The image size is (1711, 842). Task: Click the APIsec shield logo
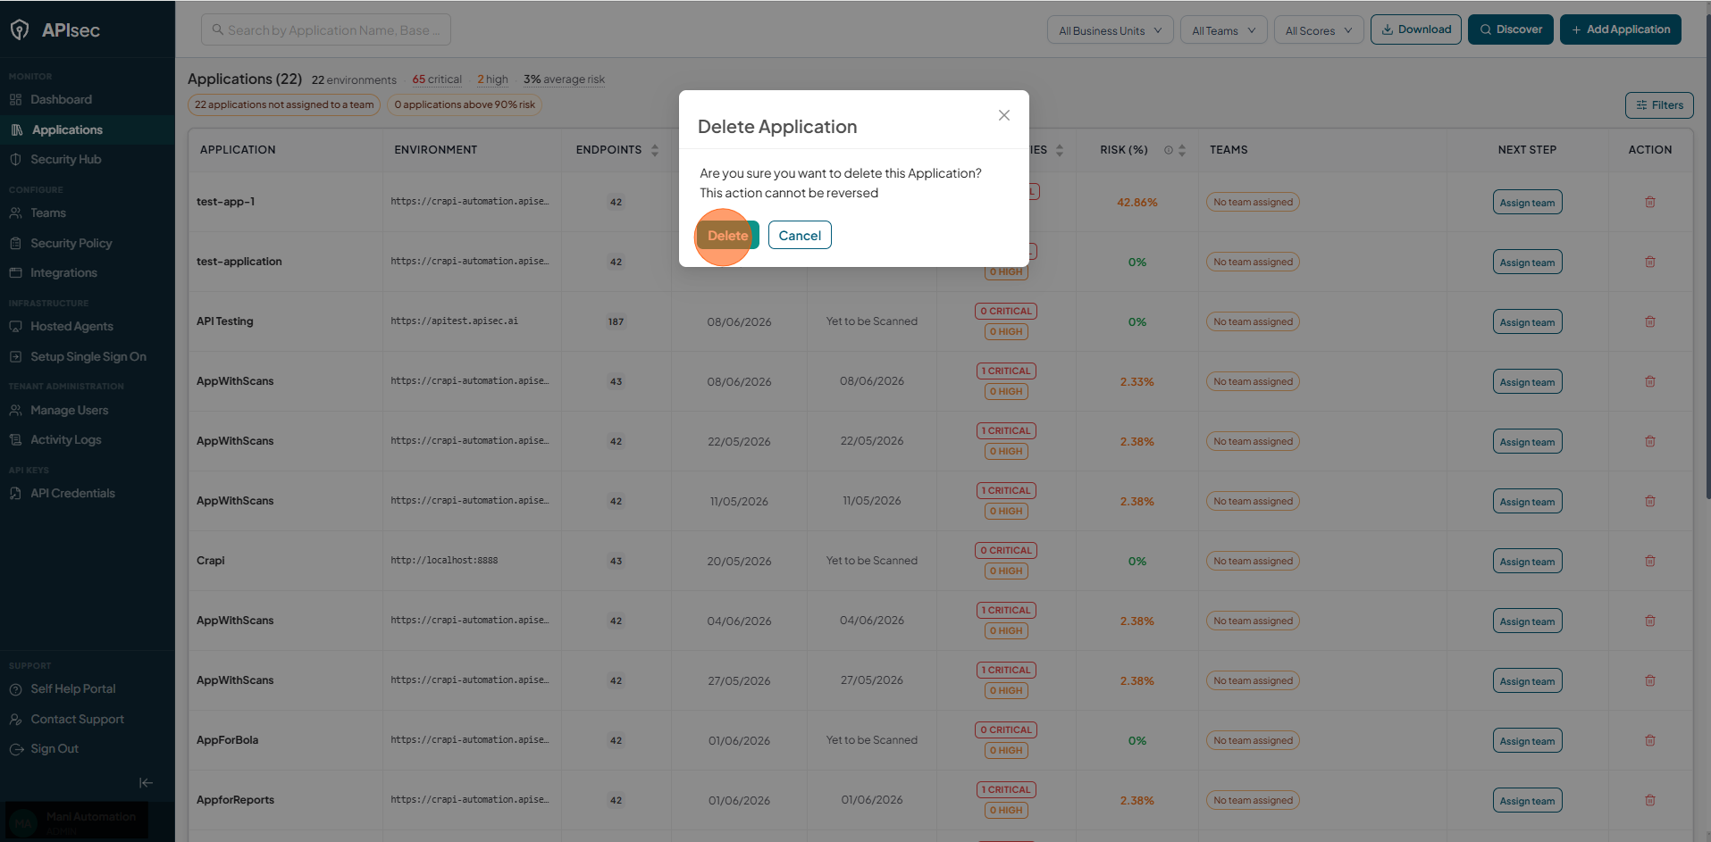pyautogui.click(x=20, y=30)
